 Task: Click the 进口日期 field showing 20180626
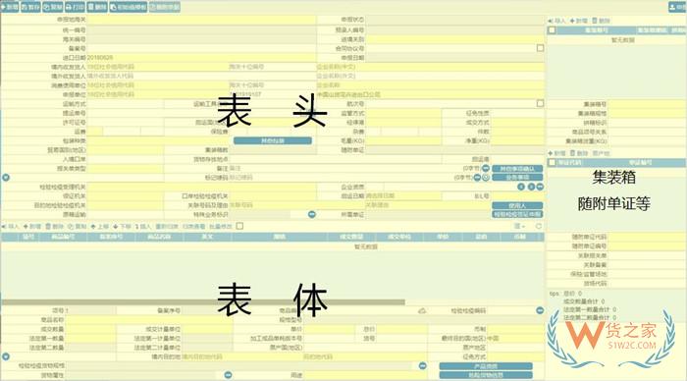[201, 57]
